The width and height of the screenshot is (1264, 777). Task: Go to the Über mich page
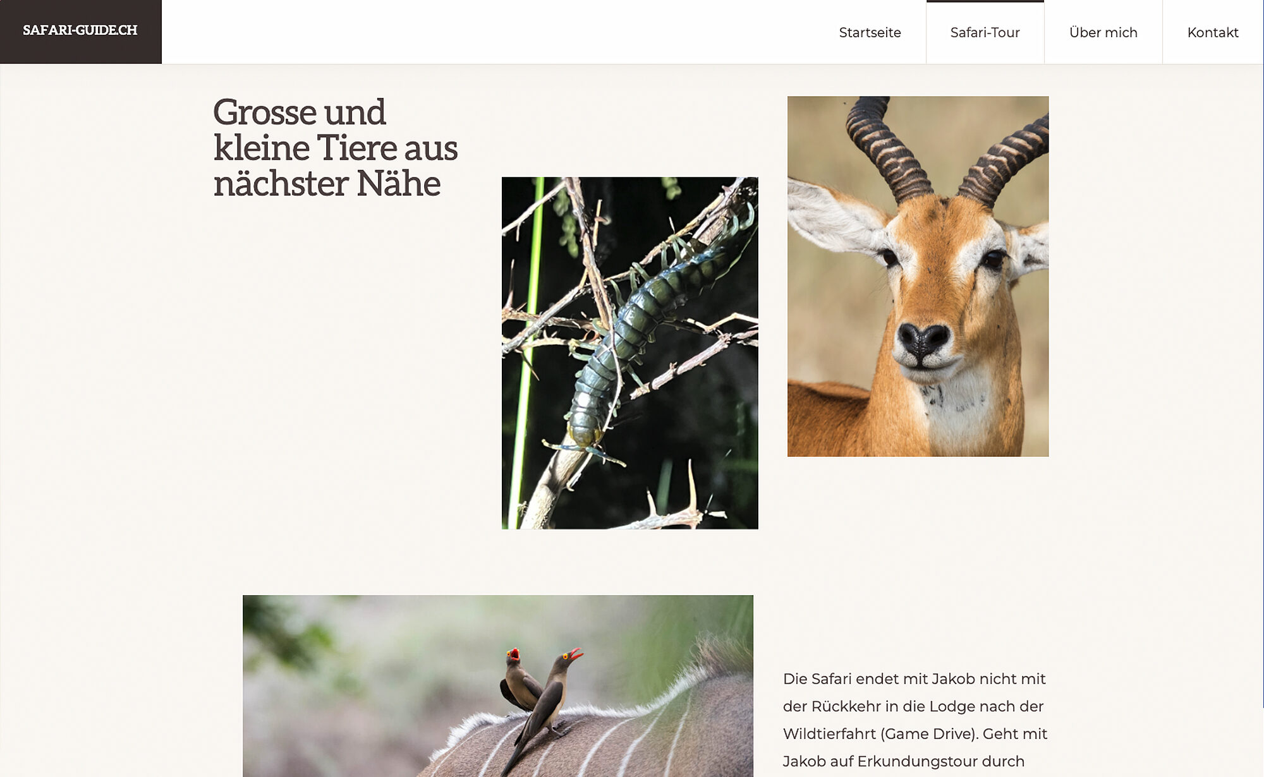click(1103, 32)
